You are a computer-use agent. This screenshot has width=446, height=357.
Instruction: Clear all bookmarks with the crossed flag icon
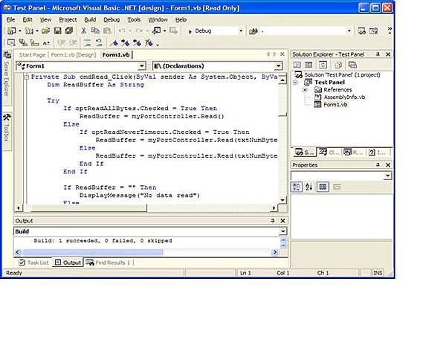point(149,43)
